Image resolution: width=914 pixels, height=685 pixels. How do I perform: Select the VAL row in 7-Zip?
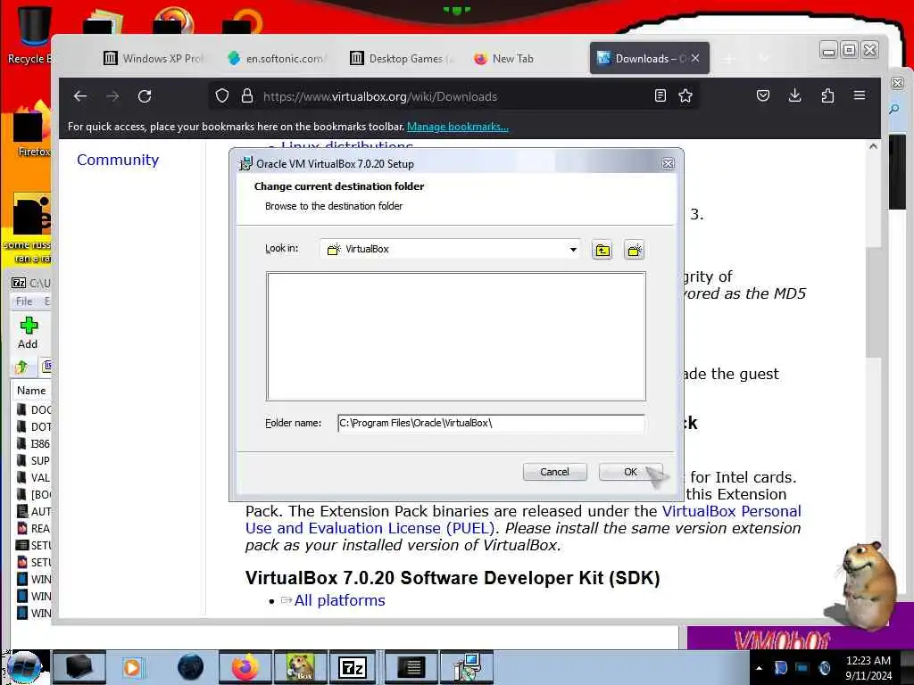pyautogui.click(x=34, y=478)
